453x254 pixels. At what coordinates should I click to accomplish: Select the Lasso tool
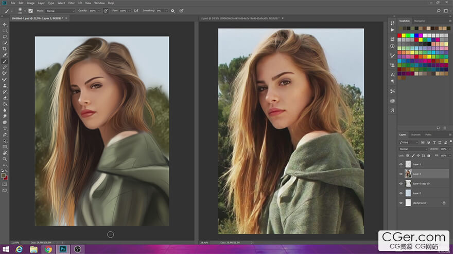point(5,36)
